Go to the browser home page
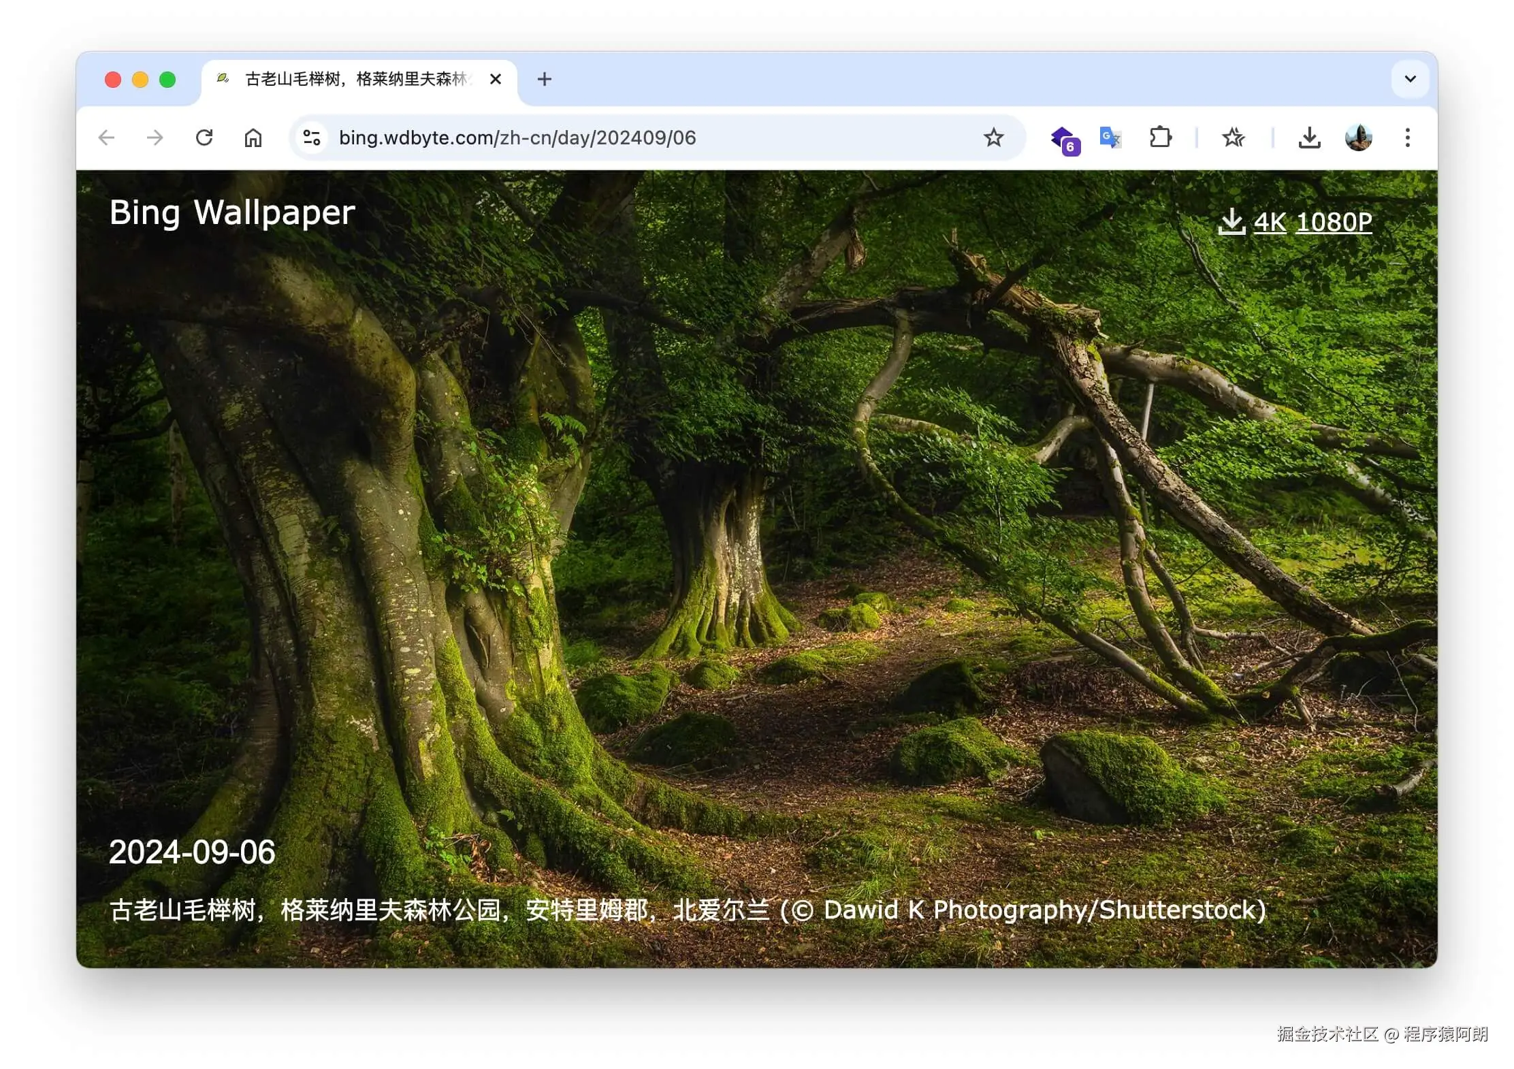This screenshot has height=1069, width=1514. tap(253, 138)
